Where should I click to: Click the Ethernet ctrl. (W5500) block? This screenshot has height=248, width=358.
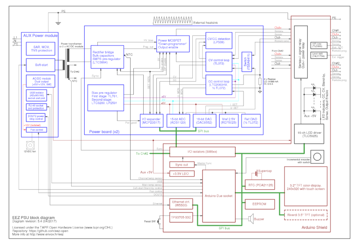[x=181, y=204]
